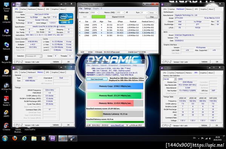
Task: Switch to LinX checkmark taskbar icon
Action: coord(63,138)
